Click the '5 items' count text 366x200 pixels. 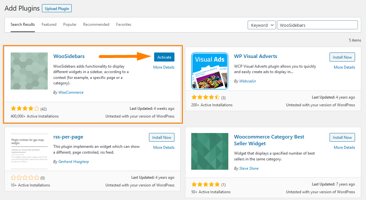click(x=355, y=40)
